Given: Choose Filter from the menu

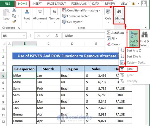Looking at the screenshot, I should tap(128, 69).
